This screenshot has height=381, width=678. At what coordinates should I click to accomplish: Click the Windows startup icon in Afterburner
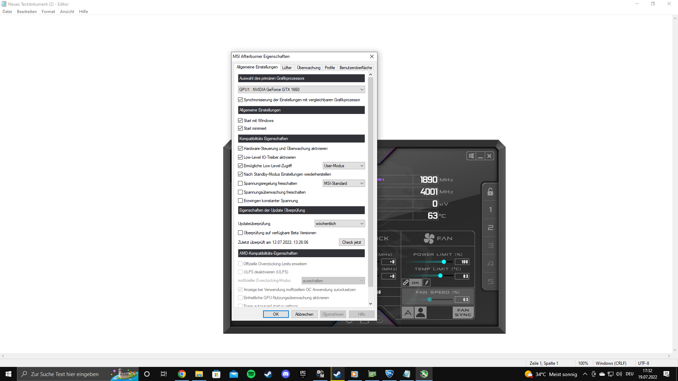click(x=471, y=156)
